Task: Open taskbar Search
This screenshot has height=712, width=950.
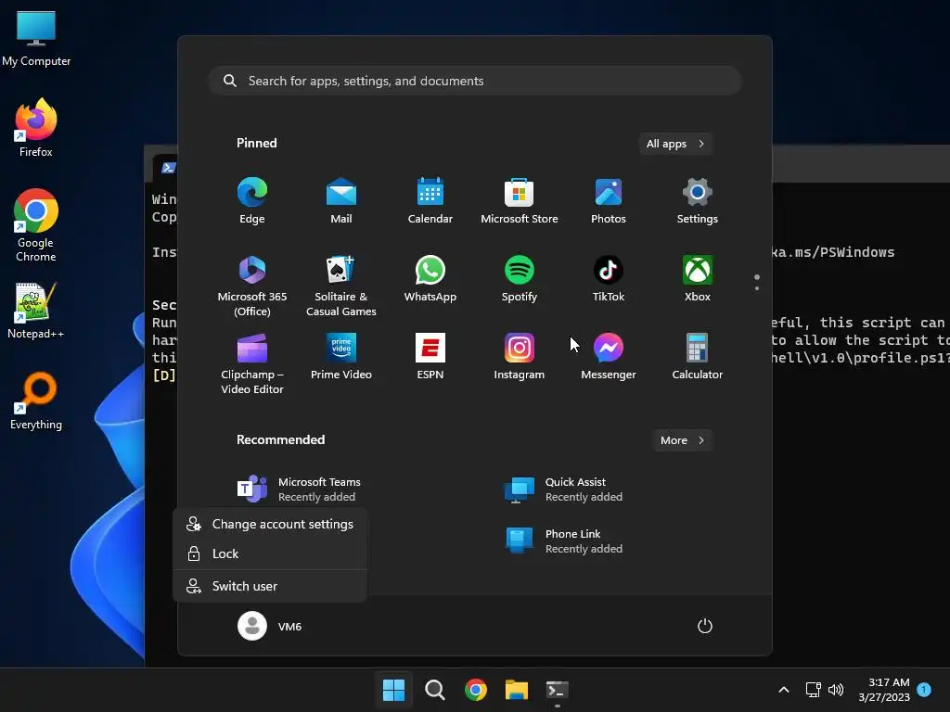Action: click(x=434, y=690)
